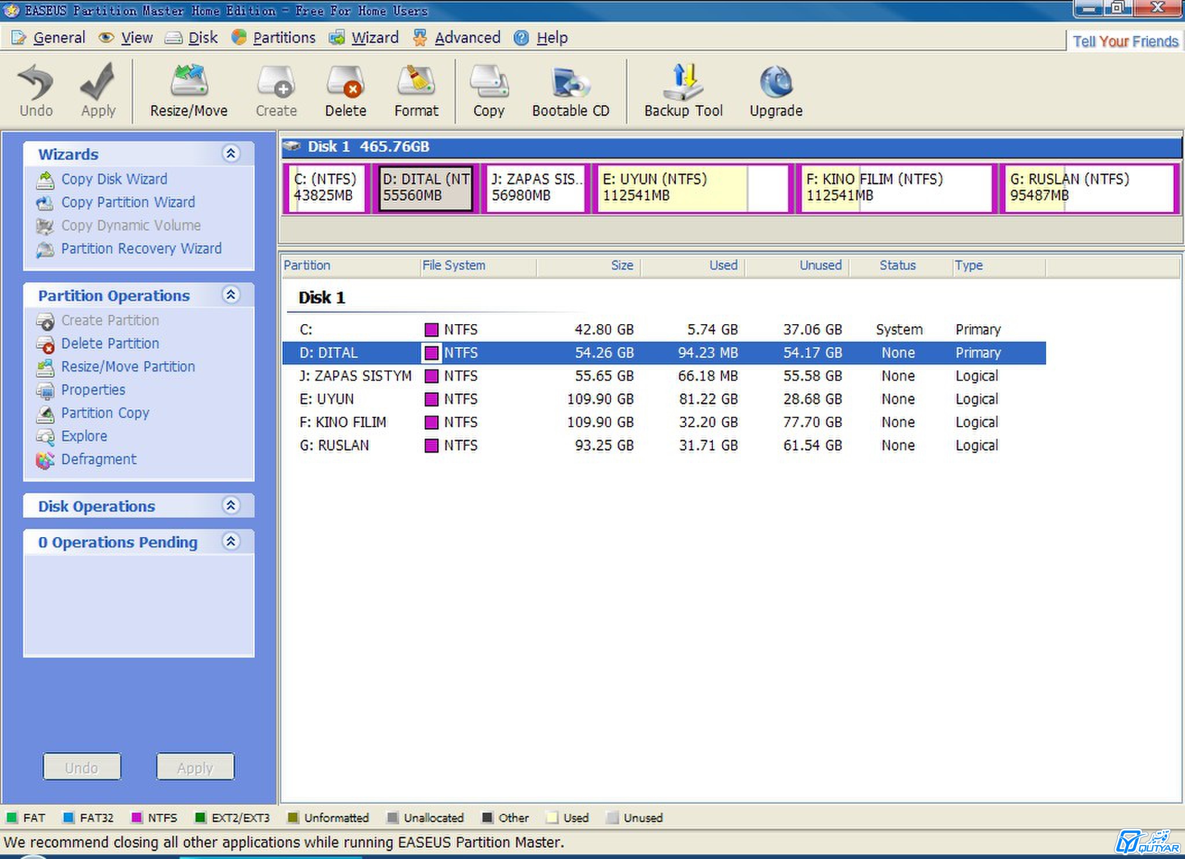
Task: Click the Undo toolbar icon
Action: [36, 91]
